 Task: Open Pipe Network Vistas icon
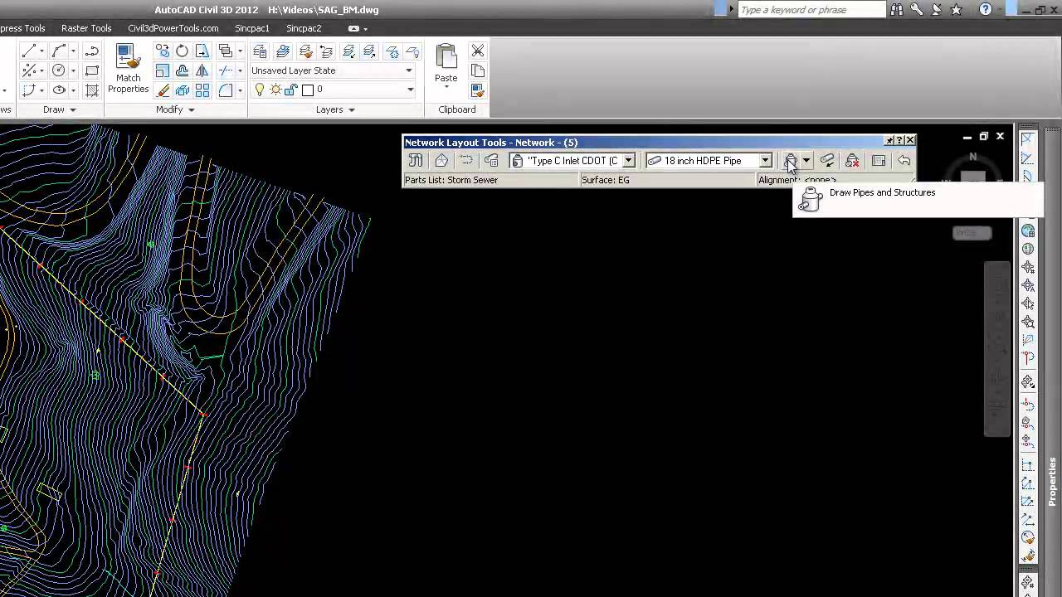tap(879, 161)
